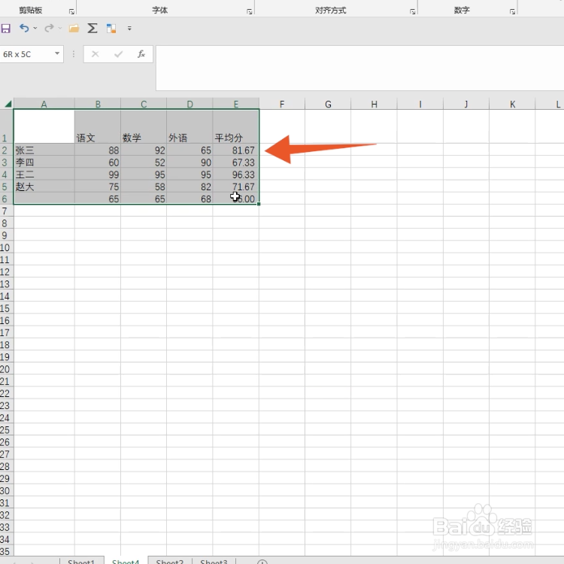Select column B header

click(98, 104)
